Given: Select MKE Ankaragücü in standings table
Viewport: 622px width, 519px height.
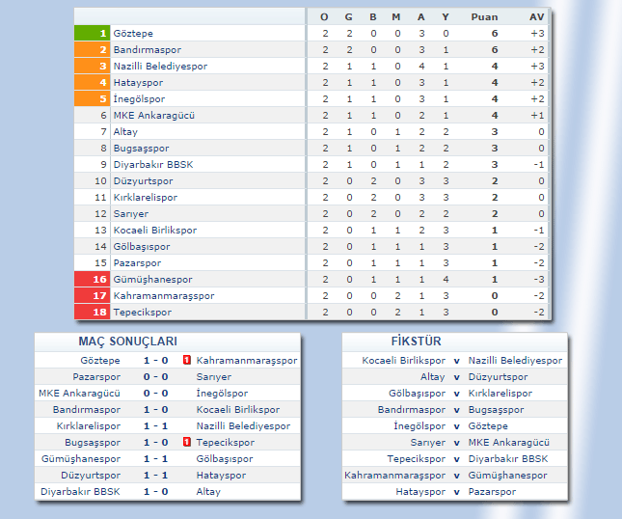Looking at the screenshot, I should tap(153, 115).
